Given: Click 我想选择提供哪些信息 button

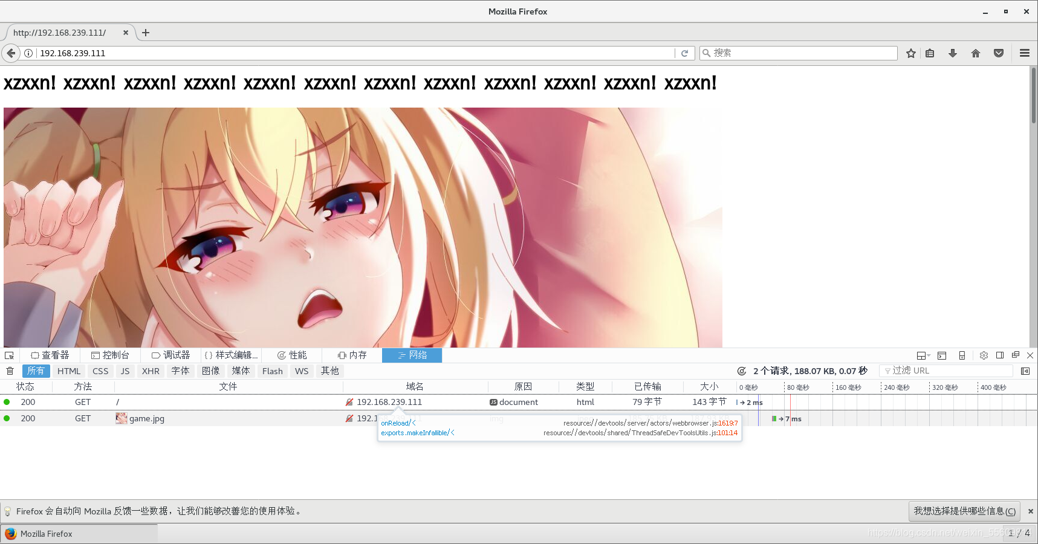Looking at the screenshot, I should pyautogui.click(x=965, y=511).
